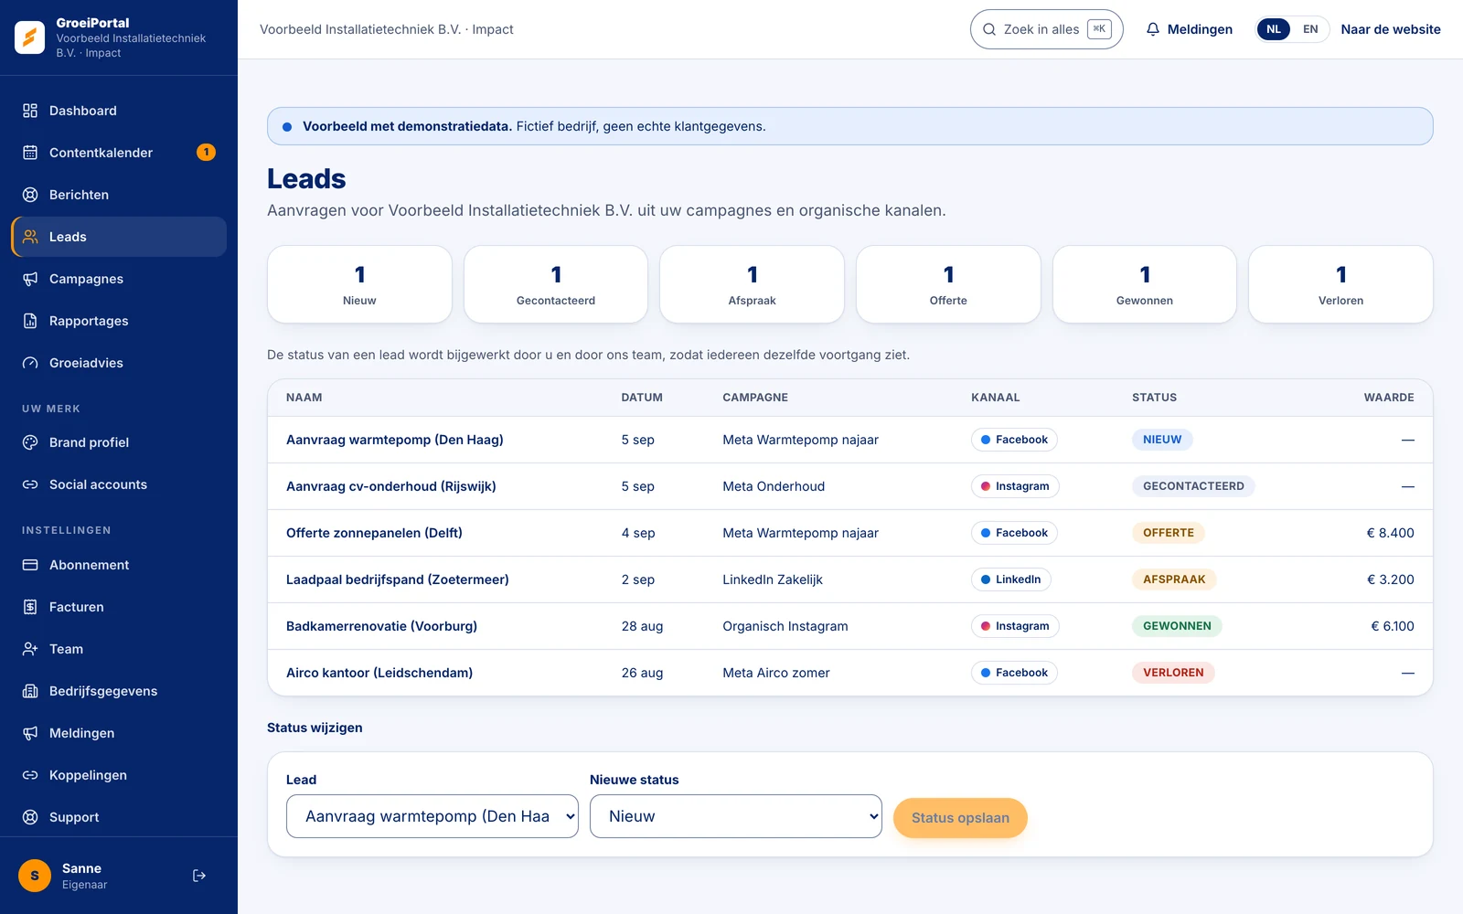The image size is (1463, 914).
Task: Follow the Naar de website link
Action: coord(1391,29)
